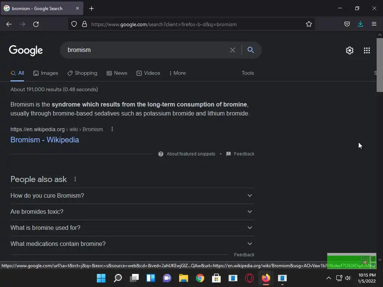383x287 pixels.
Task: Expand 'Are bromides toxic?' question
Action: pos(132,212)
